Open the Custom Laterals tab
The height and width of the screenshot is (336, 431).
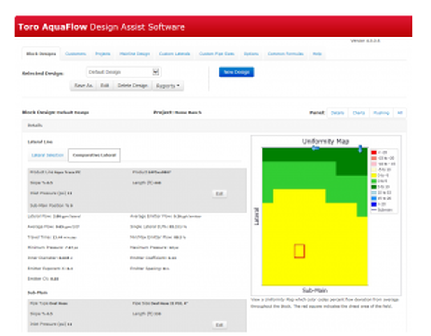coord(174,54)
